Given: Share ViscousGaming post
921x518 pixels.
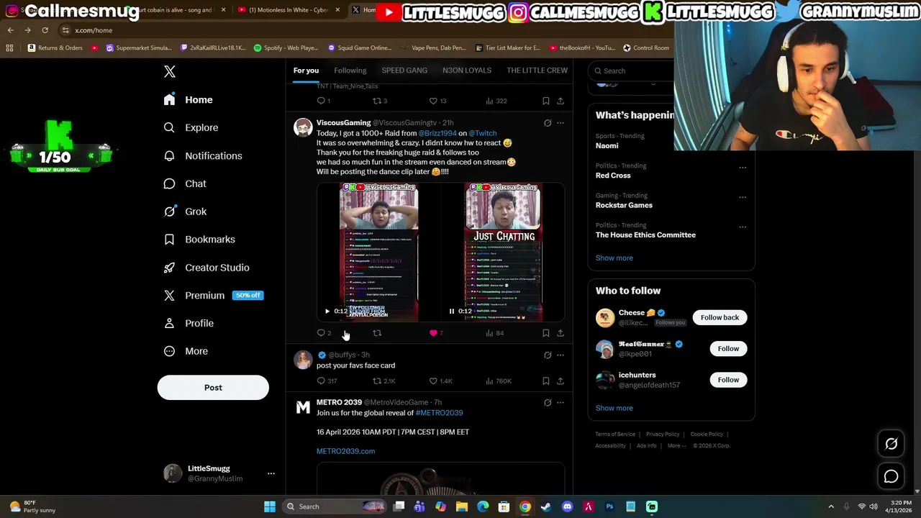Looking at the screenshot, I should click(x=561, y=333).
